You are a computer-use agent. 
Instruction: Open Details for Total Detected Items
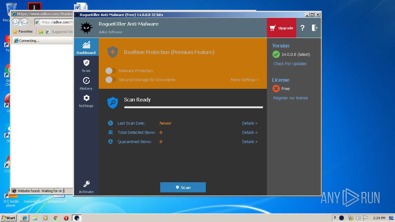pyautogui.click(x=250, y=132)
